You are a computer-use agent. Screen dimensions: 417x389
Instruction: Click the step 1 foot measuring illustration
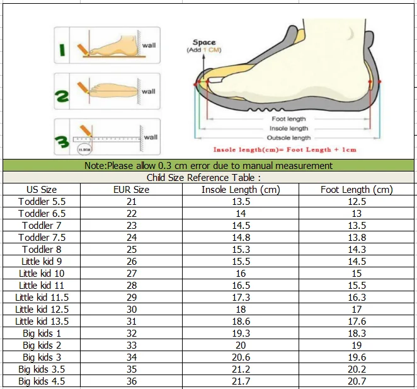107,45
